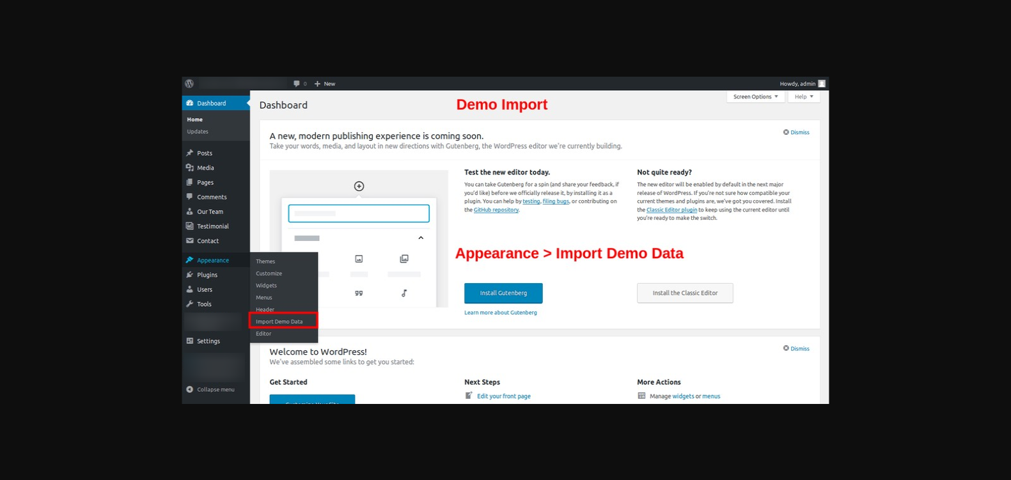Screen dimensions: 1011x480
Task: Click the WordPress logo icon
Action: (189, 84)
